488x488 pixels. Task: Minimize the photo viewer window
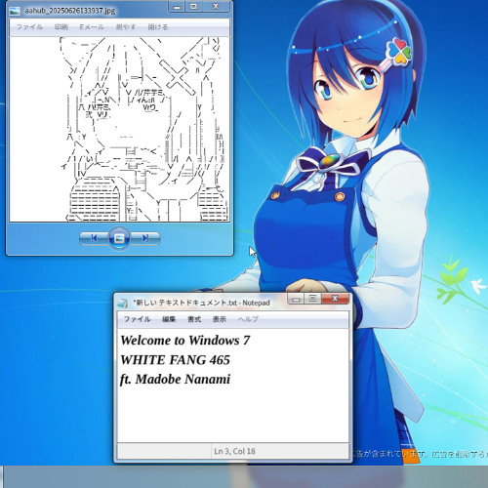click(177, 7)
